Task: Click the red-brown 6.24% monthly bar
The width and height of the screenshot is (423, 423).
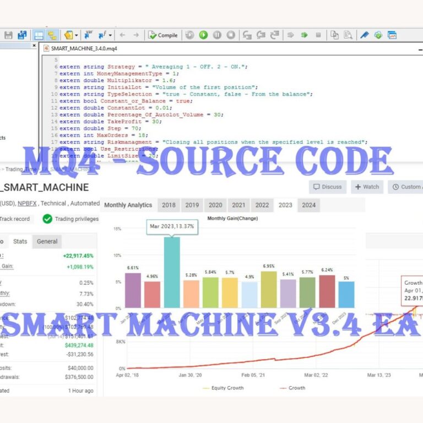Action: [x=327, y=291]
